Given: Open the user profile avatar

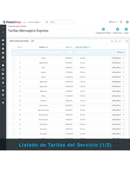Looking at the screenshot, I should (127, 22).
